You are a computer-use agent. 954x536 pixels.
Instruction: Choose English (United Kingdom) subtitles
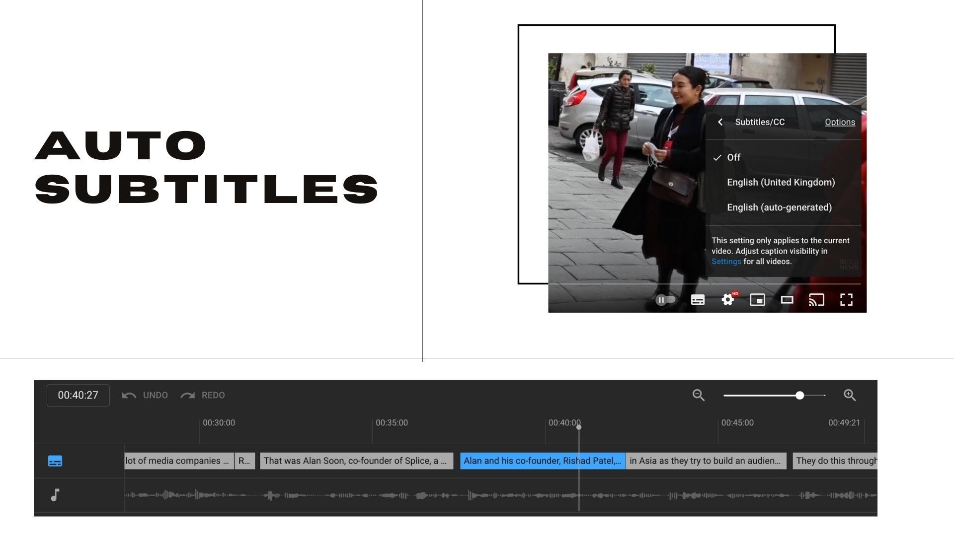coord(781,182)
